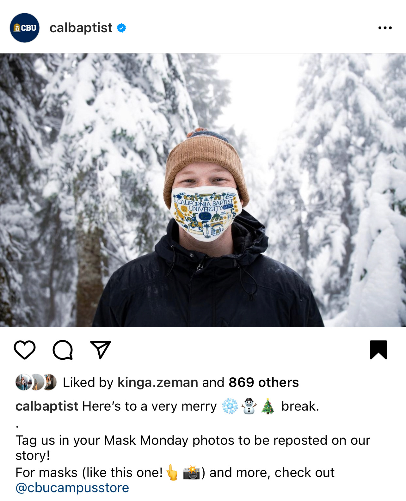Tap the first liker avatar thumbnail

point(23,382)
